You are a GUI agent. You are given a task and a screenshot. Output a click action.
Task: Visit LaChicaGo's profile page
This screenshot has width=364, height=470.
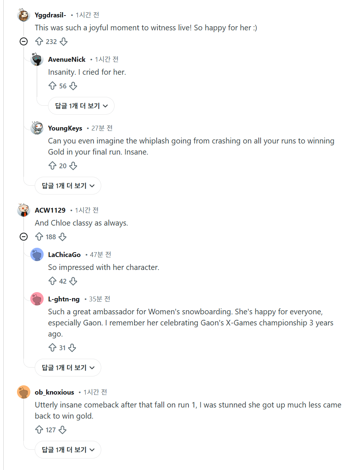tap(64, 254)
